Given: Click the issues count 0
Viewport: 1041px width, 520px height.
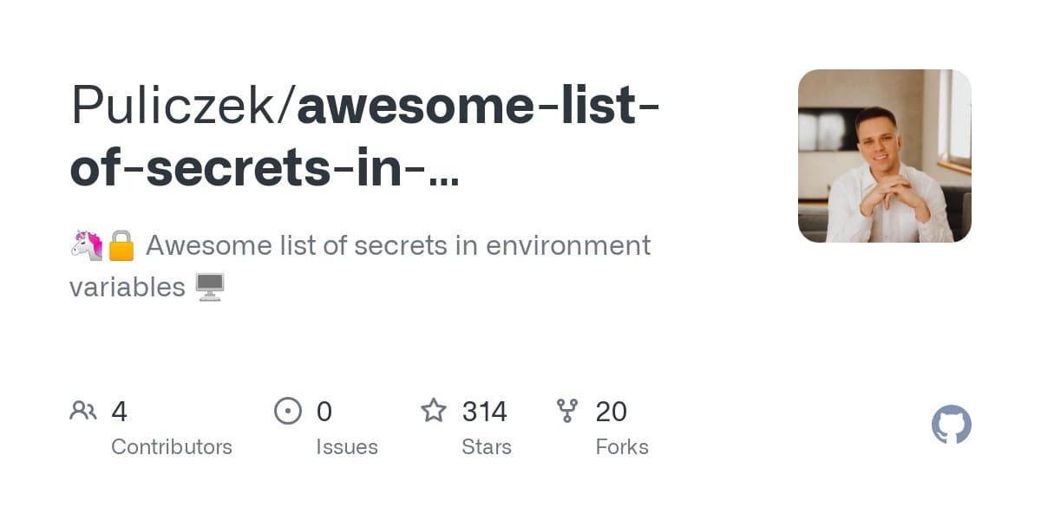Looking at the screenshot, I should point(324,412).
